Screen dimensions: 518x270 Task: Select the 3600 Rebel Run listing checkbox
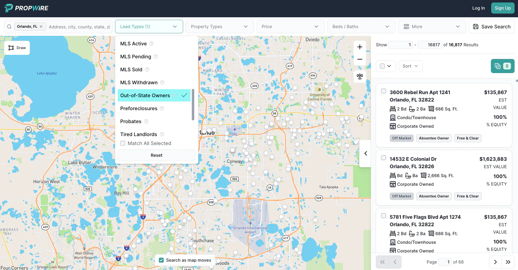tap(384, 91)
